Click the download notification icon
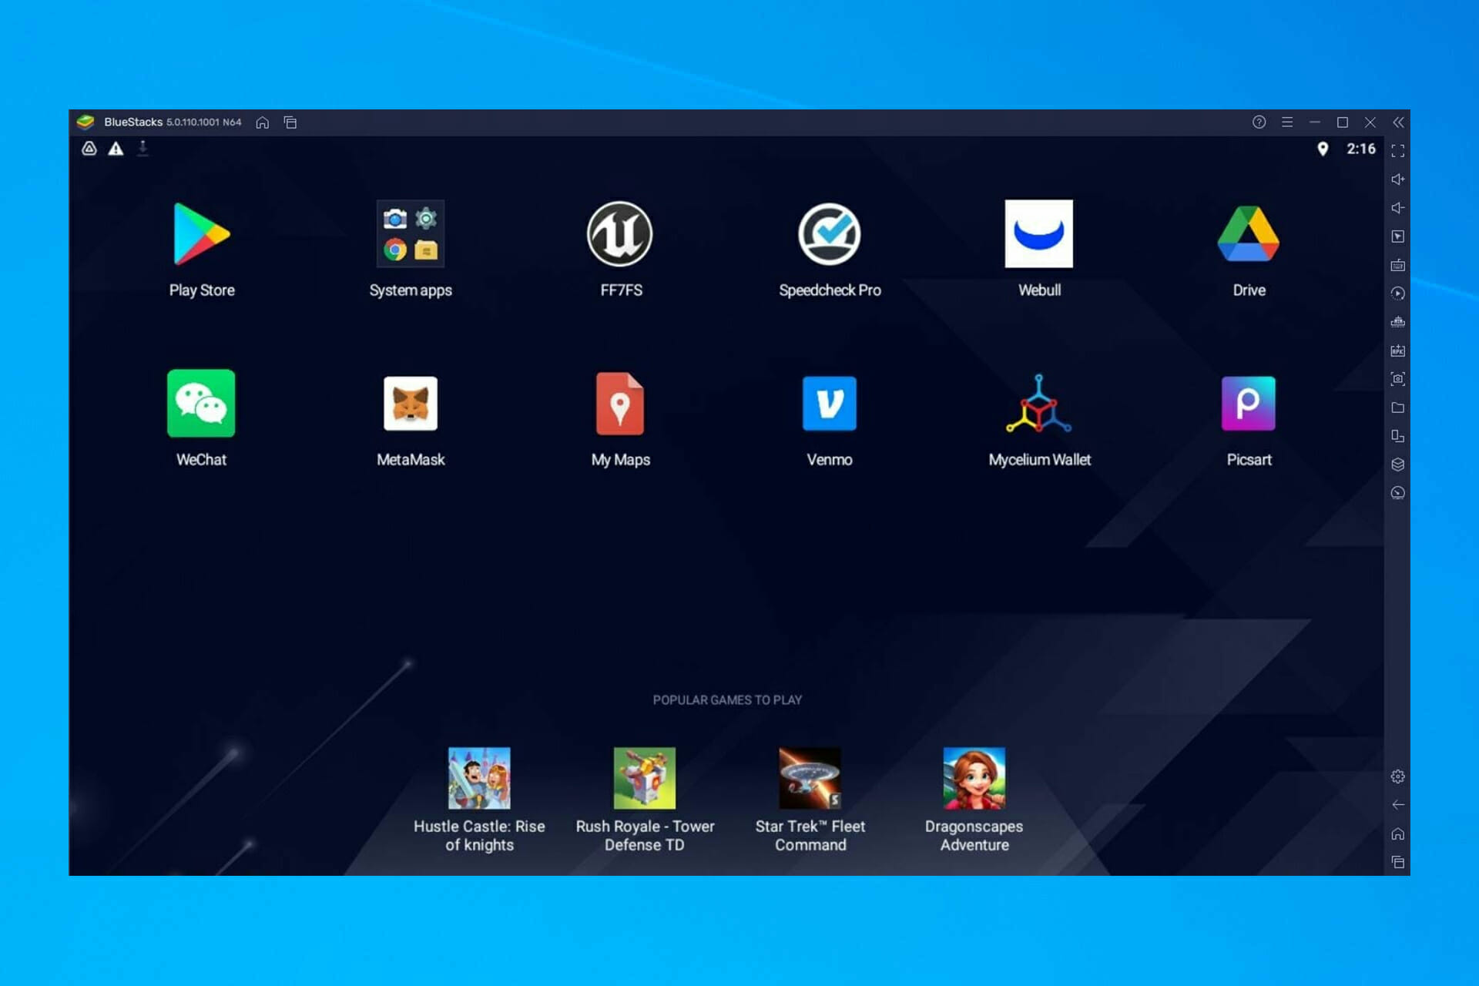 (x=143, y=148)
